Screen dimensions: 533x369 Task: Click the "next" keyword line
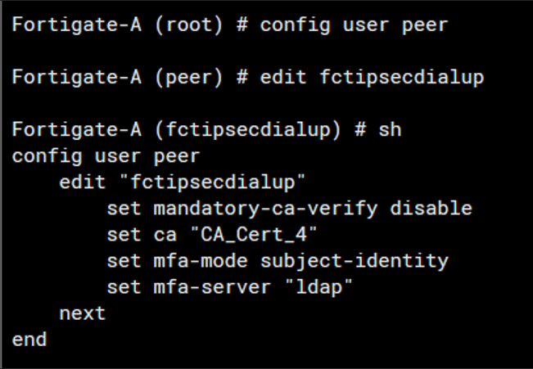[x=83, y=313]
